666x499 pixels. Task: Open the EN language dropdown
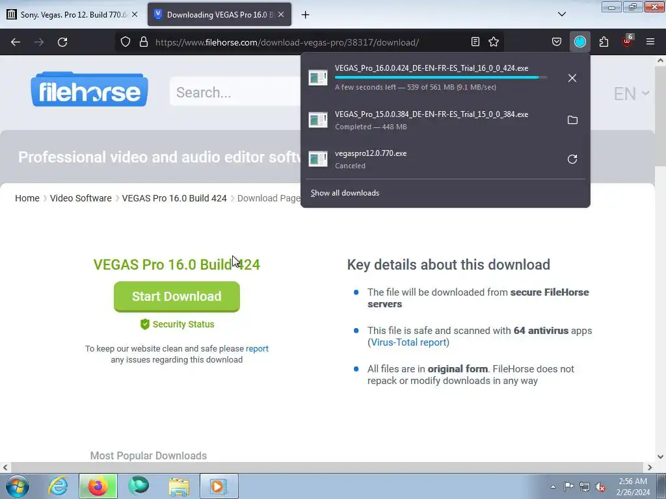[x=631, y=94]
